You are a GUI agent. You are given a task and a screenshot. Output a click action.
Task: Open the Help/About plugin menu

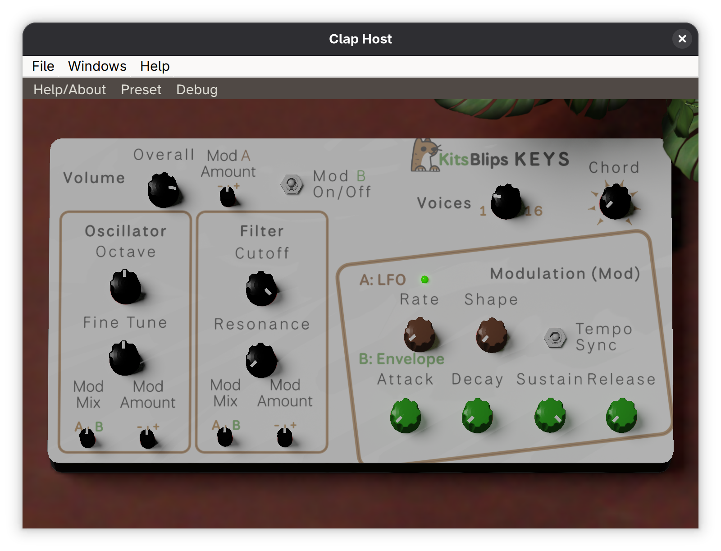pyautogui.click(x=70, y=90)
